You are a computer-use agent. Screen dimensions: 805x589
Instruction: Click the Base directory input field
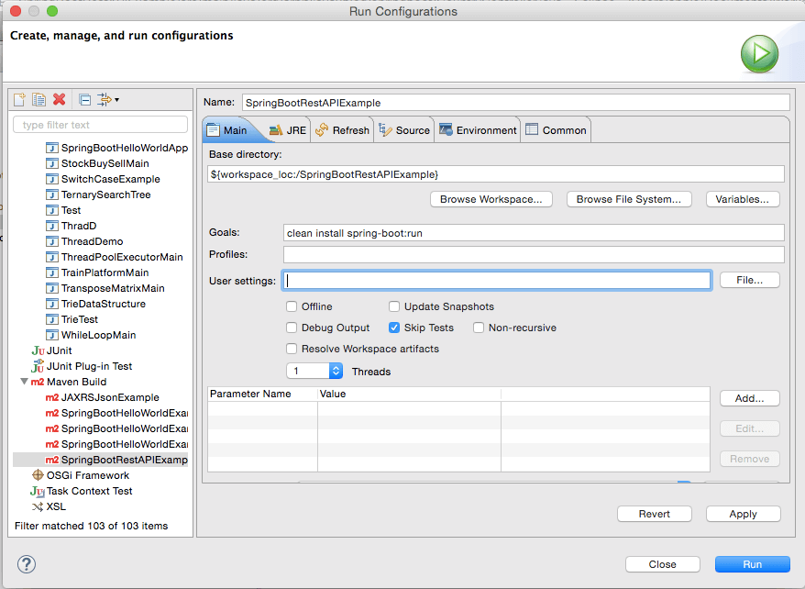pos(496,174)
